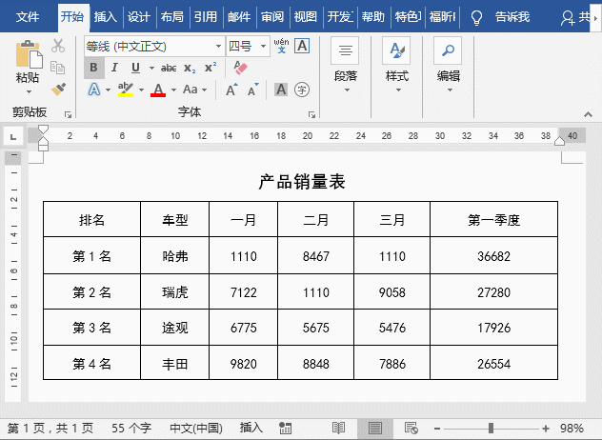Switch to the Mailings tab
Image resolution: width=602 pixels, height=440 pixels.
(239, 17)
